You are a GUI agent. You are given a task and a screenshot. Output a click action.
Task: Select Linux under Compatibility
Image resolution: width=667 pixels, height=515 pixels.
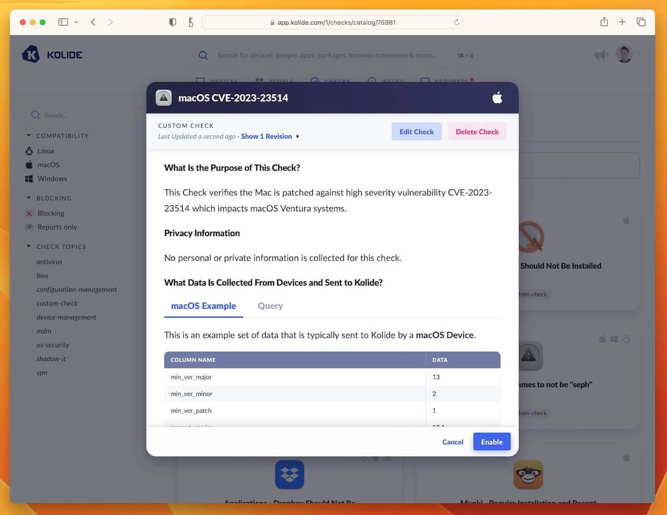tap(44, 151)
